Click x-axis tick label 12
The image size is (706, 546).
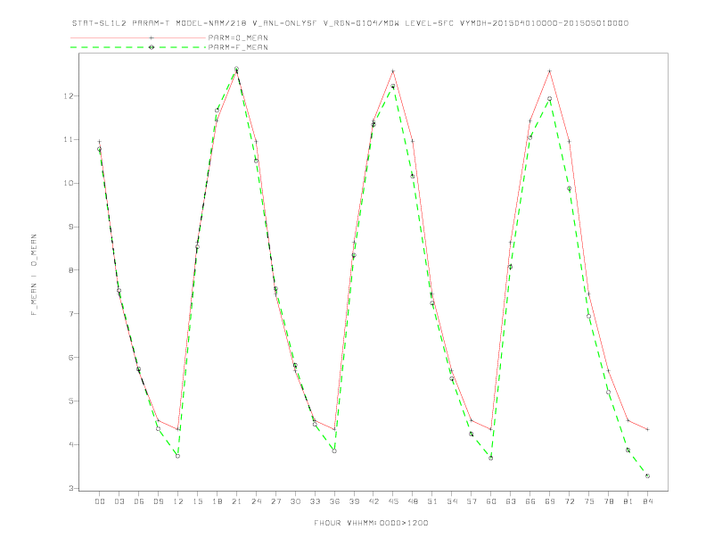coord(178,501)
